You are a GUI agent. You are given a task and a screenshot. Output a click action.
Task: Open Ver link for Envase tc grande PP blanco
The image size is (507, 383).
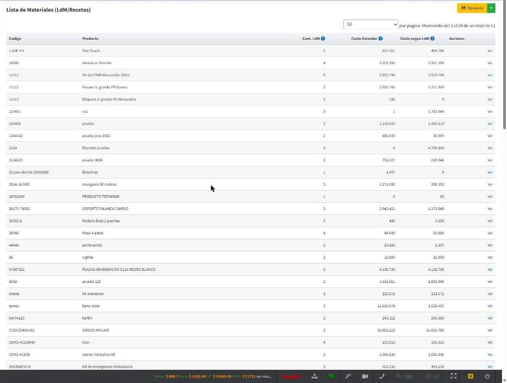pyautogui.click(x=490, y=87)
